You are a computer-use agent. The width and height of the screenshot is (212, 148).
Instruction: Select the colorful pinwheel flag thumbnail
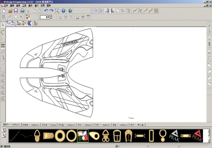[x=83, y=136]
